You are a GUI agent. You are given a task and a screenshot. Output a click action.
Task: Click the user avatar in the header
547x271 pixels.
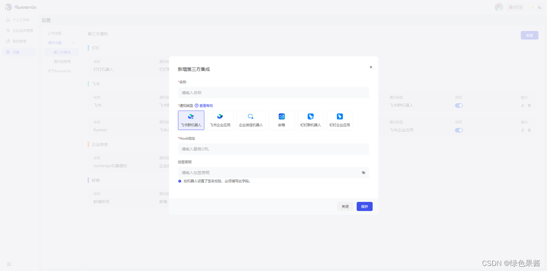pos(499,7)
